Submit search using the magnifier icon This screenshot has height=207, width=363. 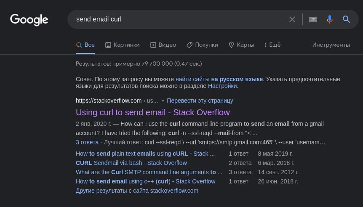click(346, 19)
